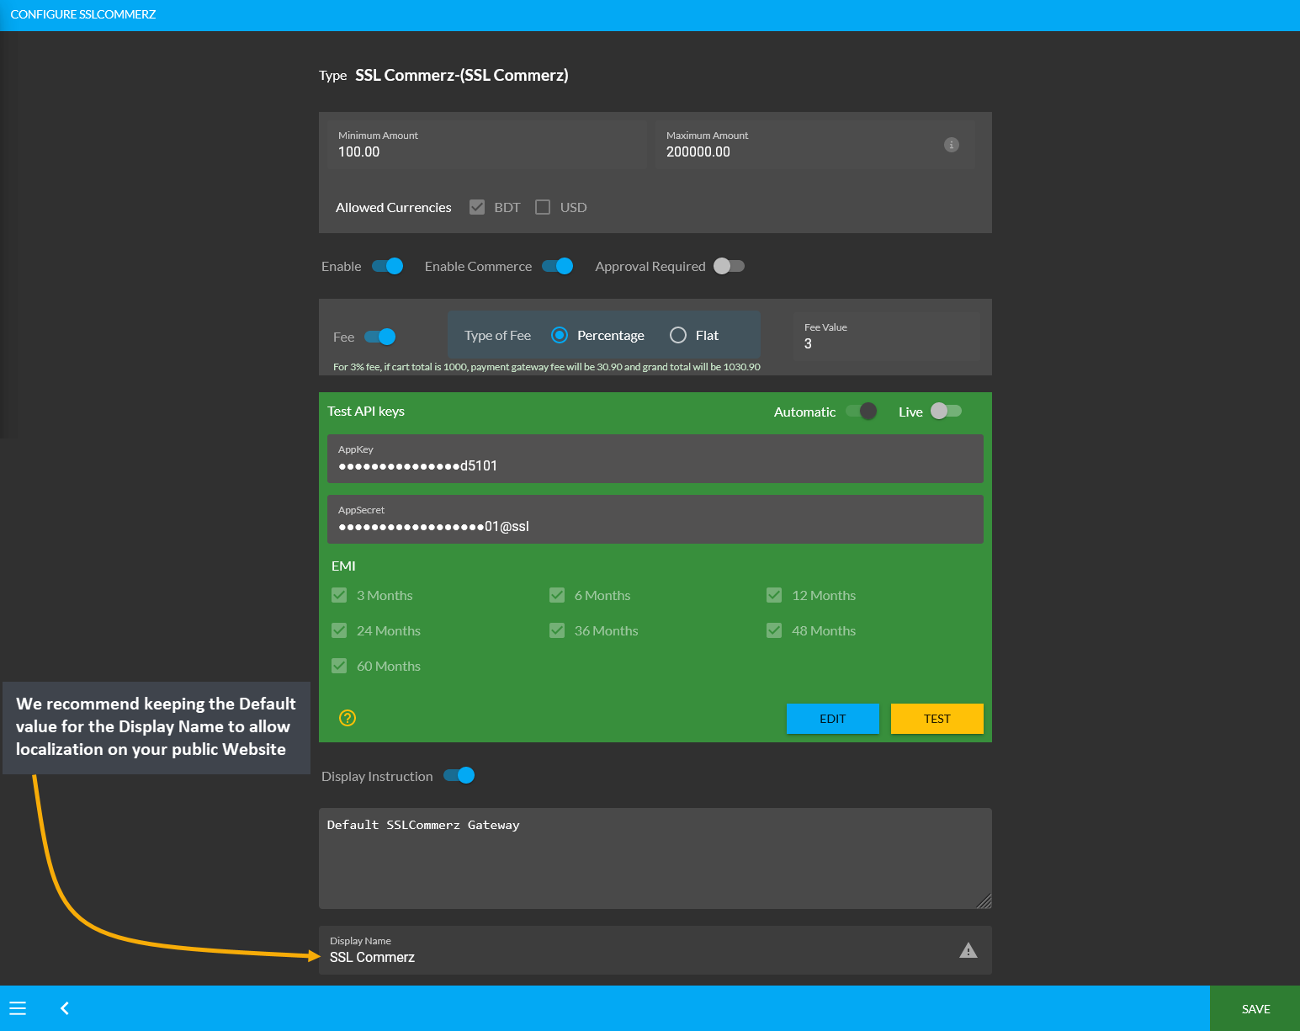The height and width of the screenshot is (1031, 1300).
Task: Click the 'CONFIGURE SSLCOMMERZ' title text
Action: pyautogui.click(x=83, y=14)
